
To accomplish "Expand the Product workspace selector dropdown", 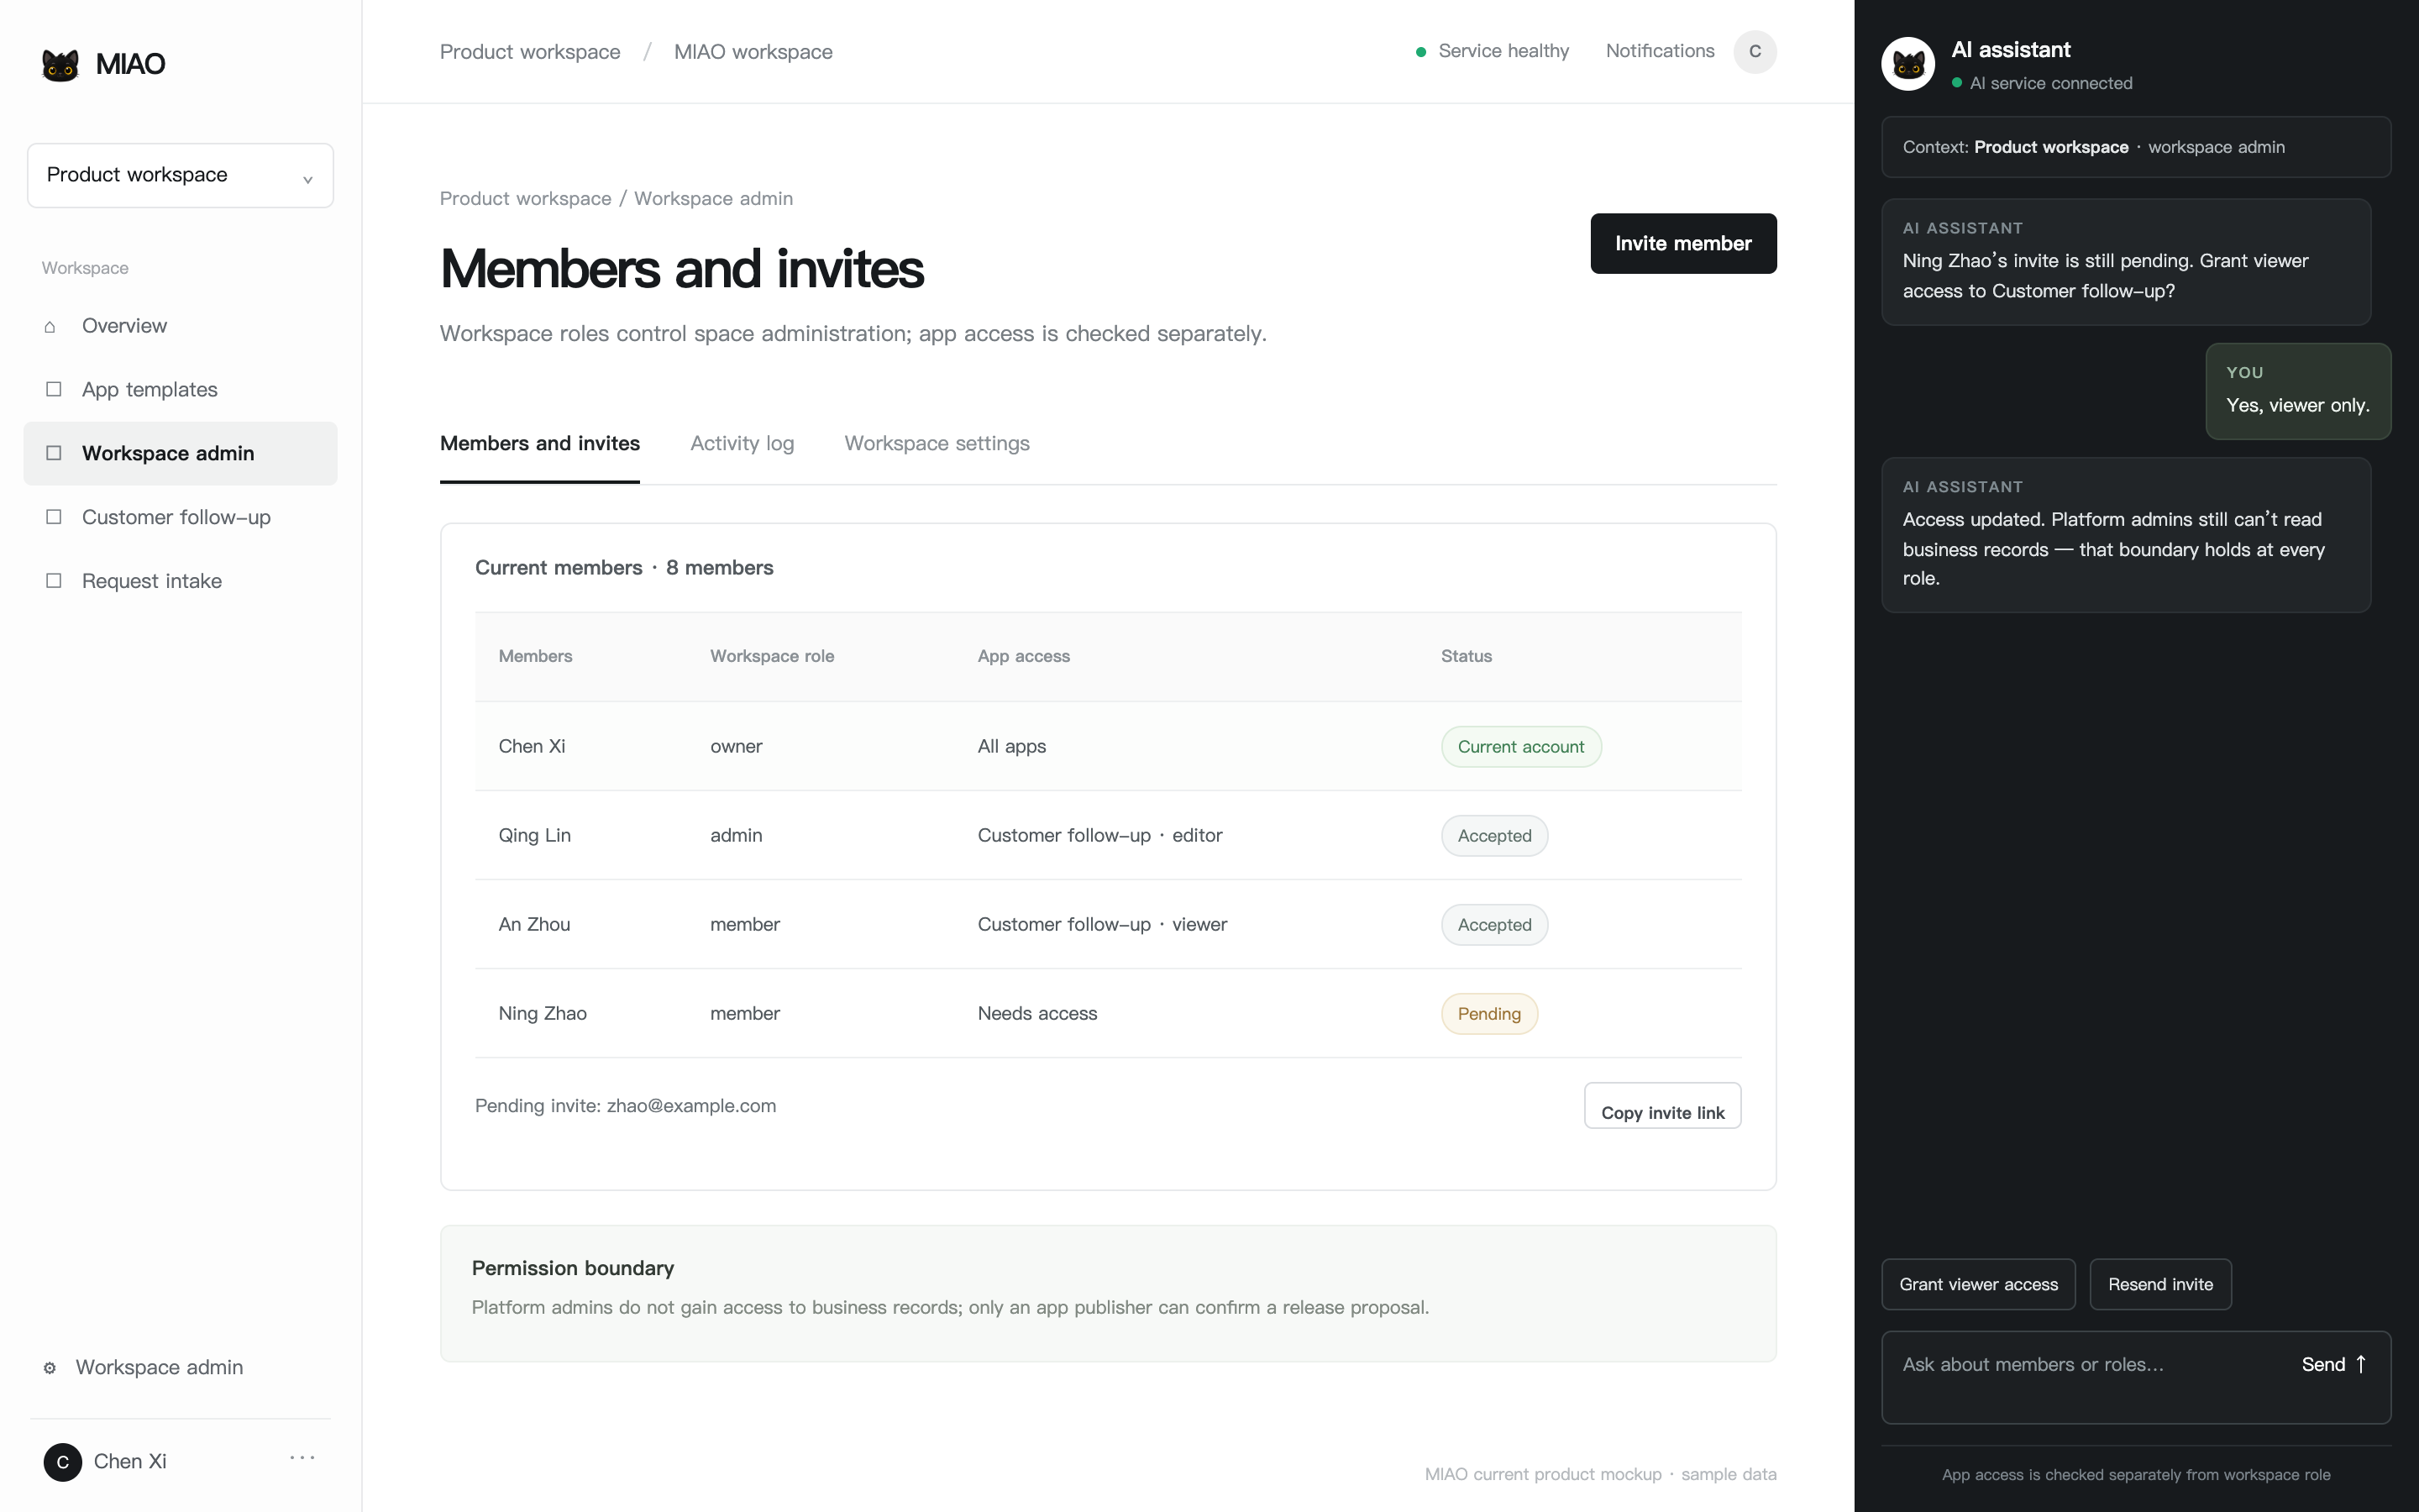I will [180, 176].
